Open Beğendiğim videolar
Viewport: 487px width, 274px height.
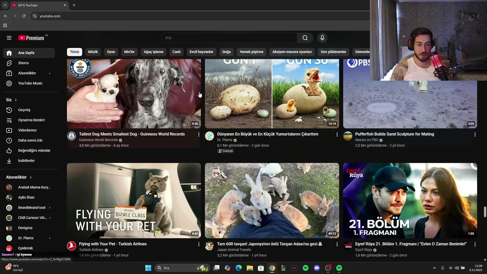(29, 150)
